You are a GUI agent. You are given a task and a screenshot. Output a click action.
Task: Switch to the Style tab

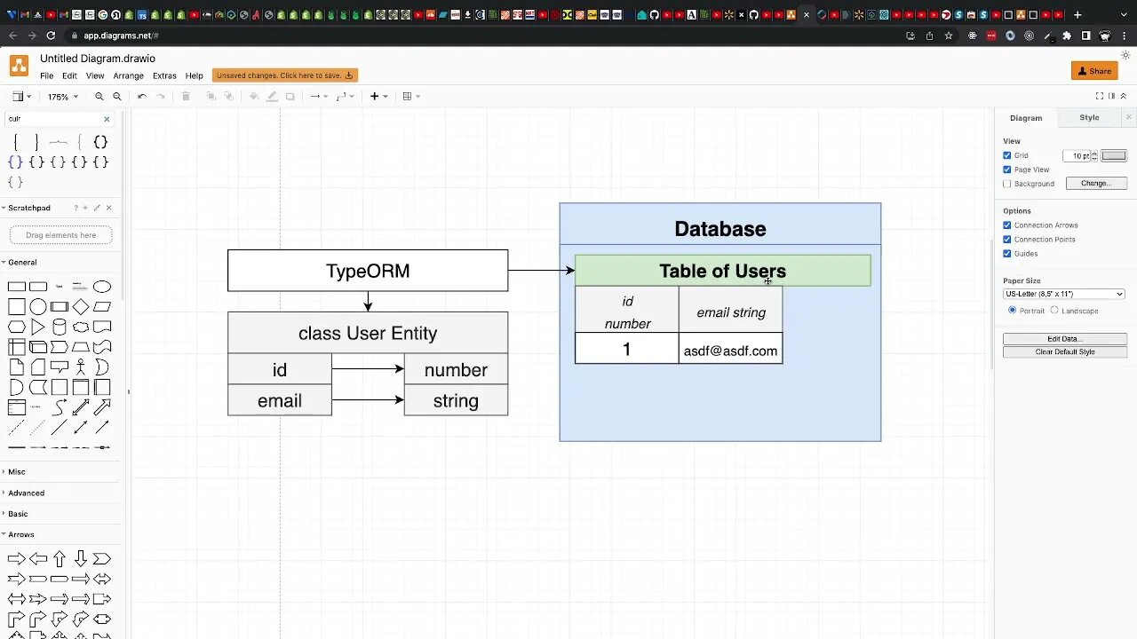(1089, 118)
